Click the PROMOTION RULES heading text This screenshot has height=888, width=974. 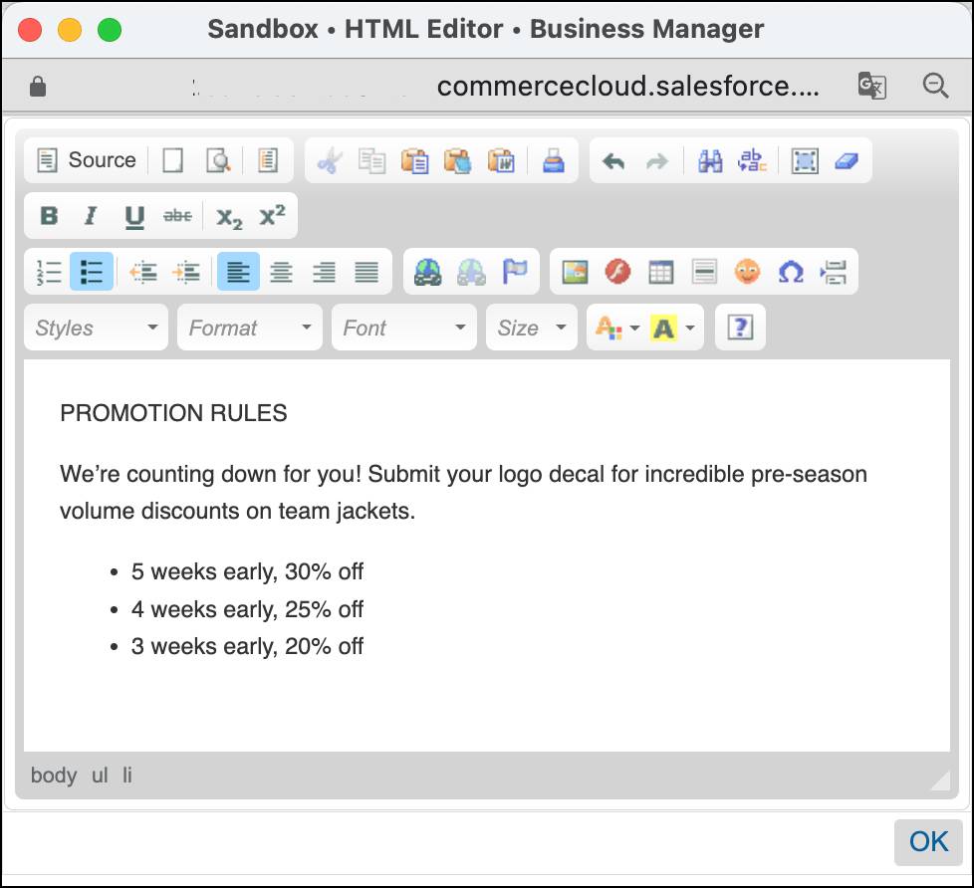tap(173, 413)
